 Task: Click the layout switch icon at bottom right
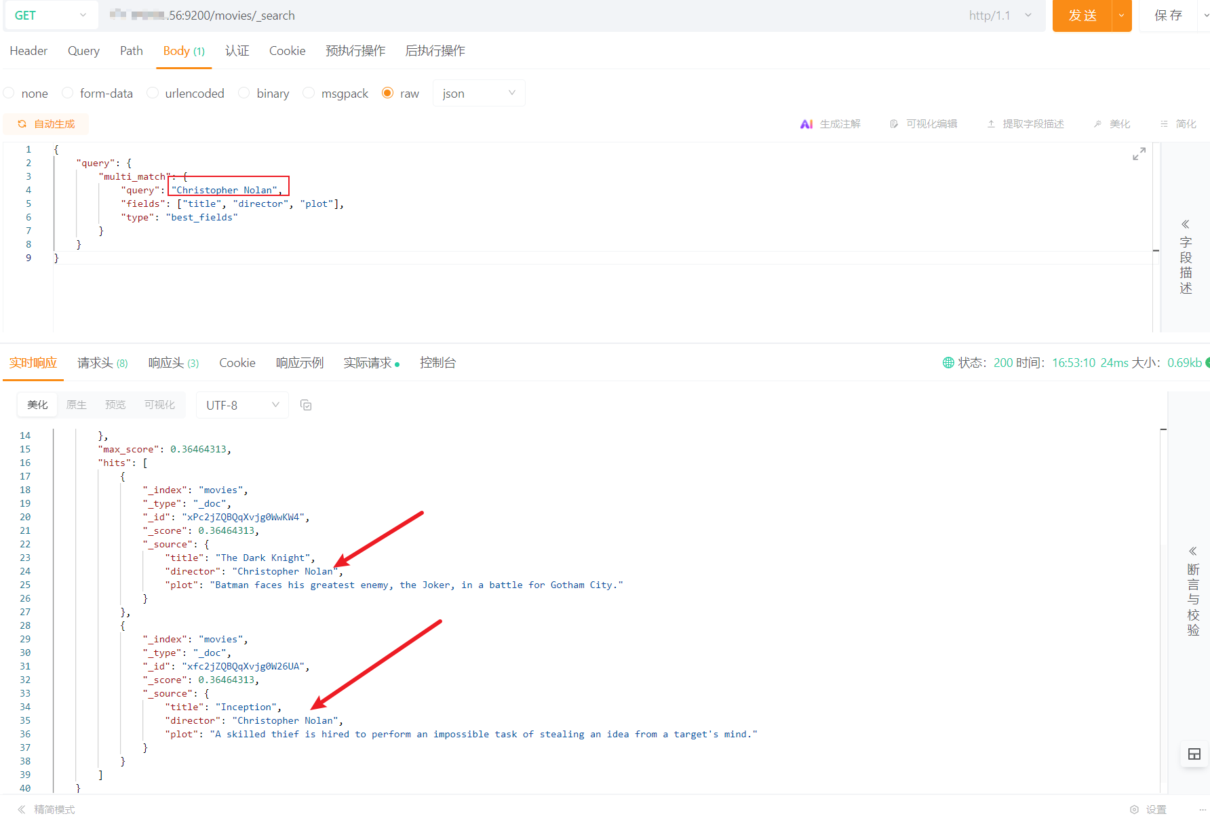tap(1194, 754)
